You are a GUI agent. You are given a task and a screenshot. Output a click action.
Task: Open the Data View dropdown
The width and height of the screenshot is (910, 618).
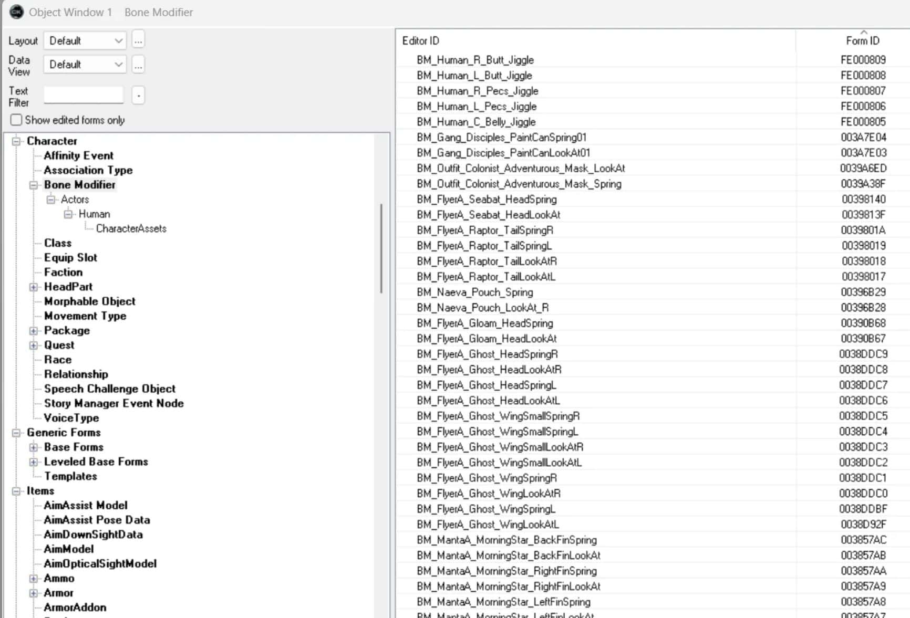point(85,65)
